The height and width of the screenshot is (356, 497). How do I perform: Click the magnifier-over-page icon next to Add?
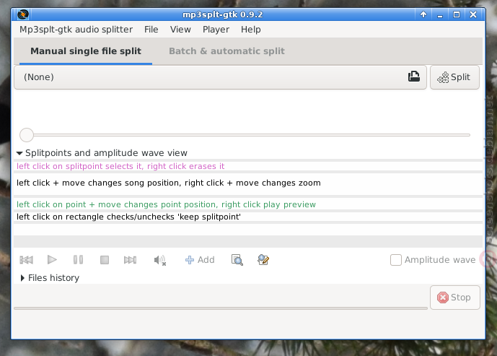(237, 260)
